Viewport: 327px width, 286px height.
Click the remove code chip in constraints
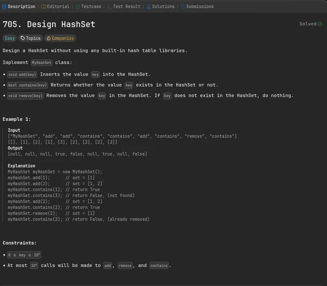pos(125,265)
